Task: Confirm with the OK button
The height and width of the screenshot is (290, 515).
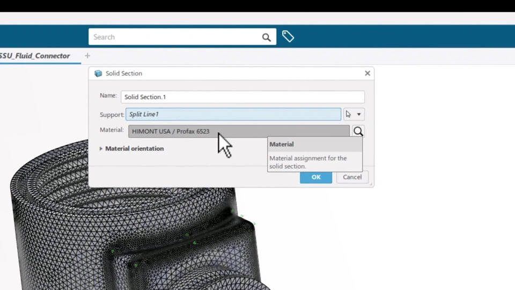Action: point(316,177)
